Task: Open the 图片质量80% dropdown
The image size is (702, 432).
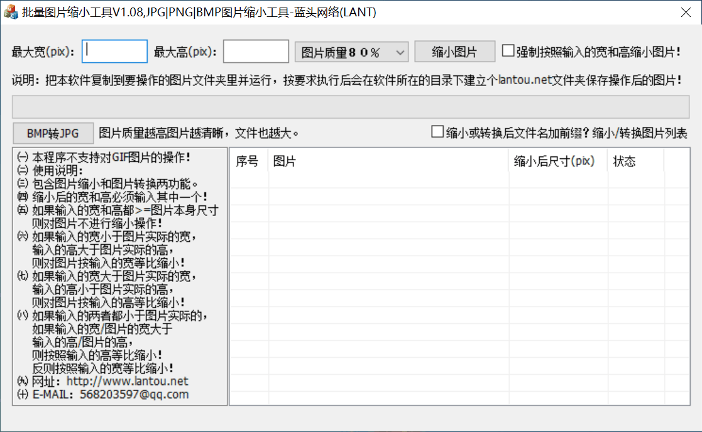Action: tap(351, 52)
